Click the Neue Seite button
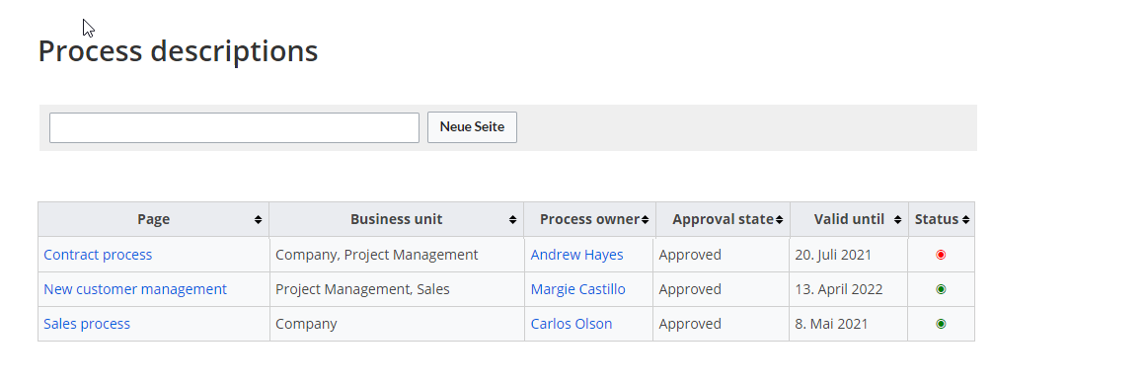 [x=472, y=127]
